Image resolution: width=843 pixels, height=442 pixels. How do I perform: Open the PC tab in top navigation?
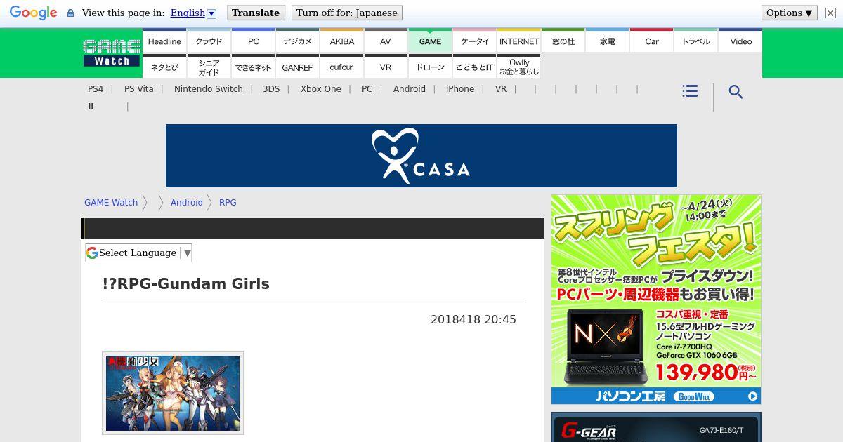254,41
